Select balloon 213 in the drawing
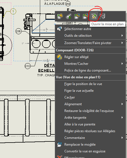Image resolution: width=127 pixels, height=158 pixels. coord(28,66)
